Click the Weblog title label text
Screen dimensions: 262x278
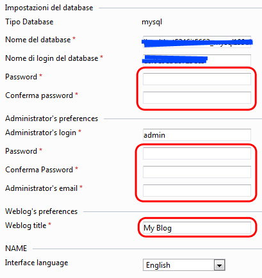coord(26,225)
